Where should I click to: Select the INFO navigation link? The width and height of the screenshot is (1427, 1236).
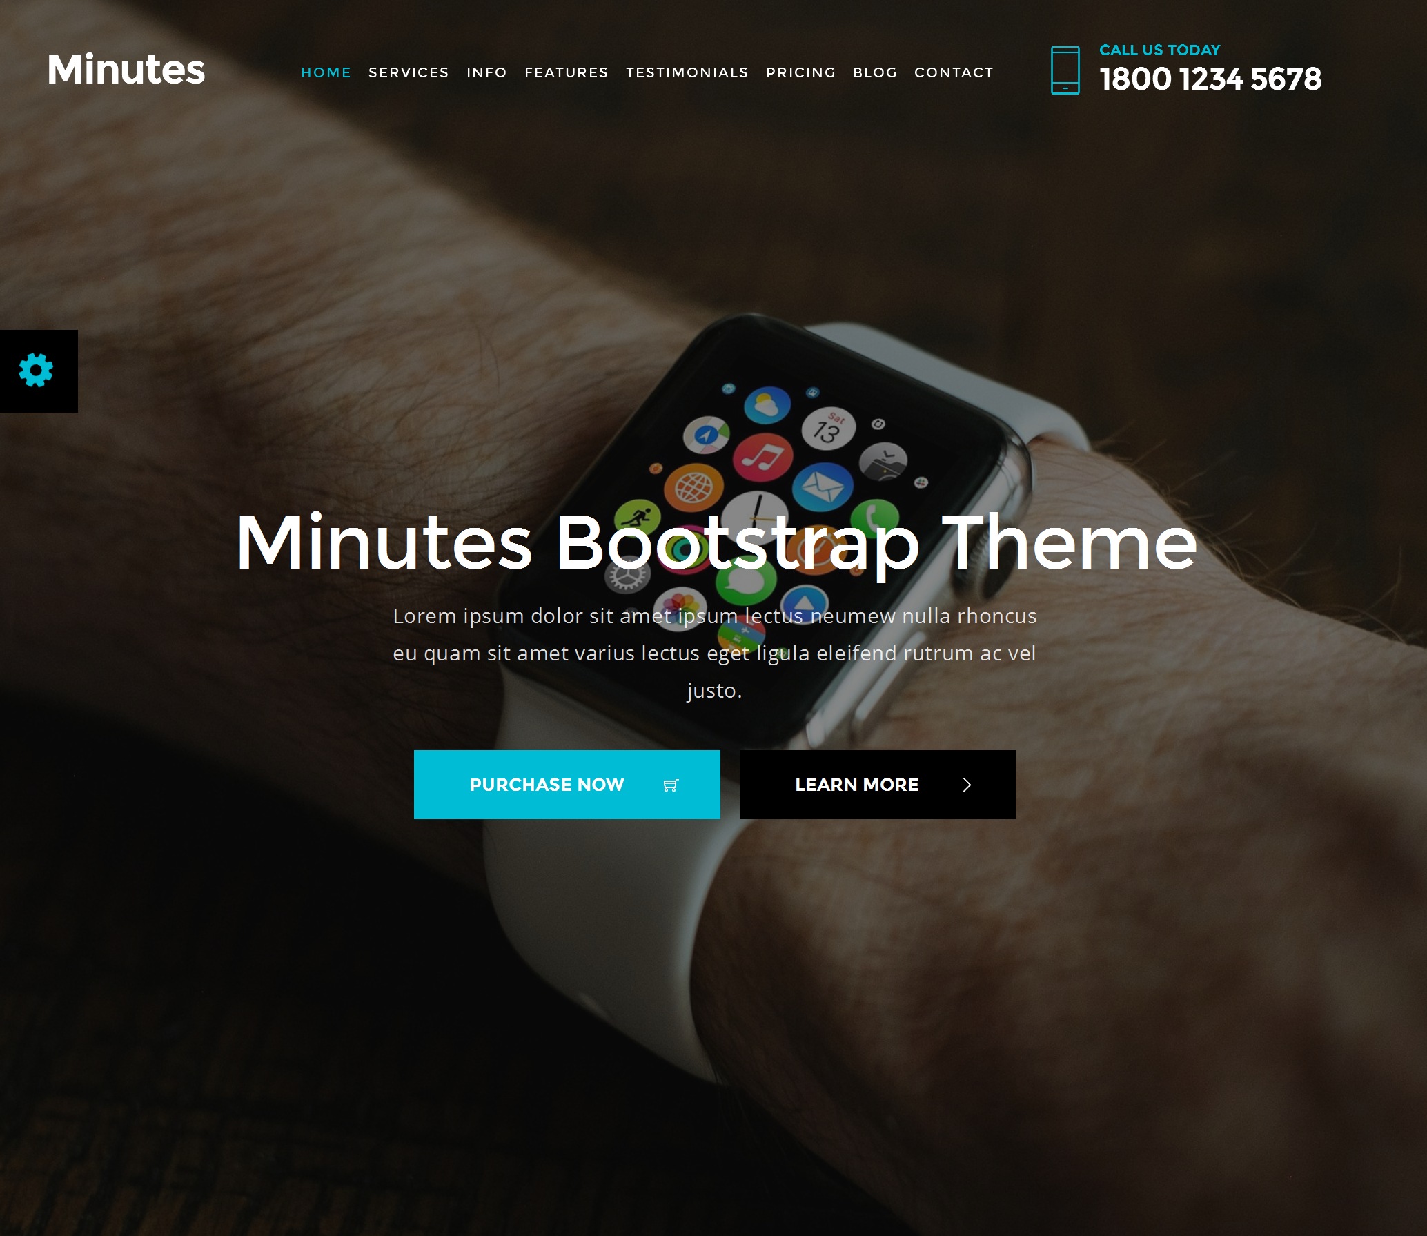(x=486, y=72)
